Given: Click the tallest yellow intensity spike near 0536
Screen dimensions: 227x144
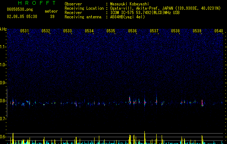Looking at the screenshot, I should 144,138.
